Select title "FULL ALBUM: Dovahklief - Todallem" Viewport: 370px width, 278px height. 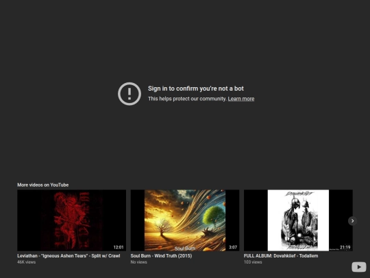click(x=281, y=256)
